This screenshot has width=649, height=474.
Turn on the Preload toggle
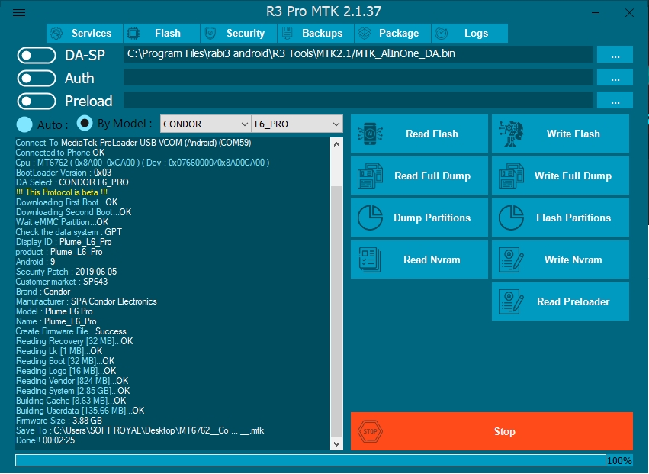(x=37, y=101)
